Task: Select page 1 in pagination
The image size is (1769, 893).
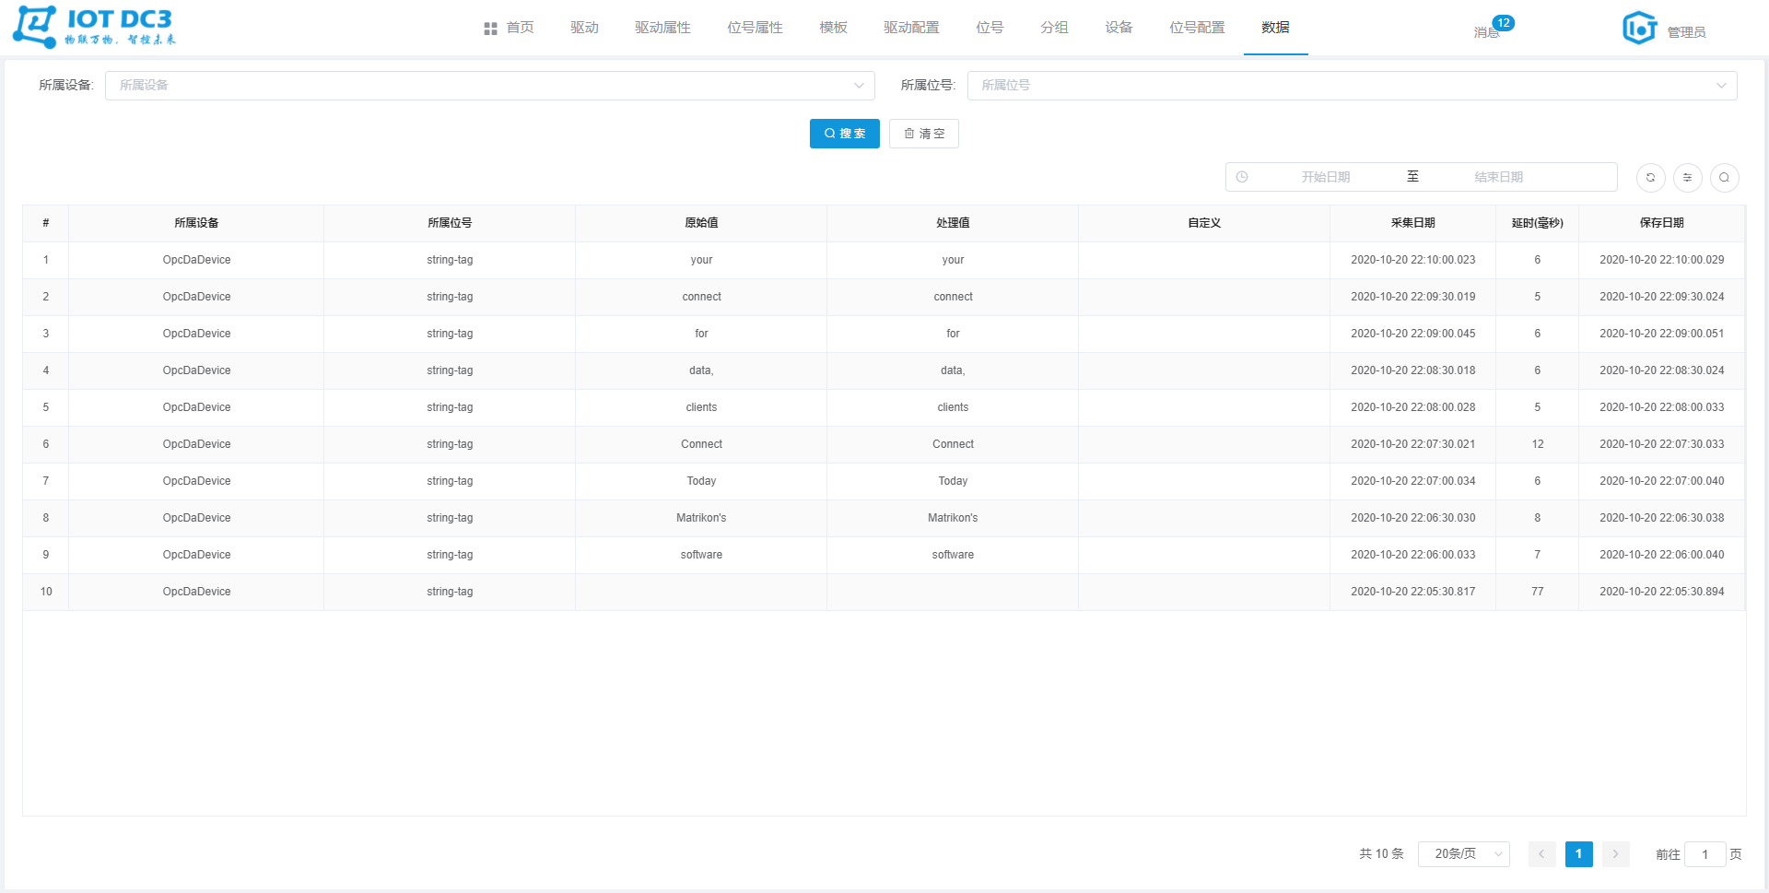Action: click(1578, 854)
